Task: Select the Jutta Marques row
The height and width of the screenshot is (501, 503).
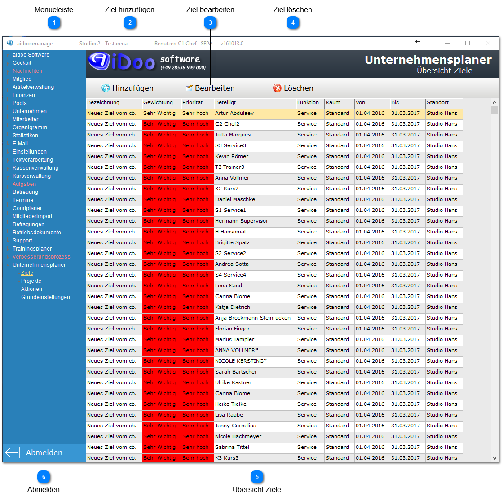Action: pyautogui.click(x=274, y=135)
